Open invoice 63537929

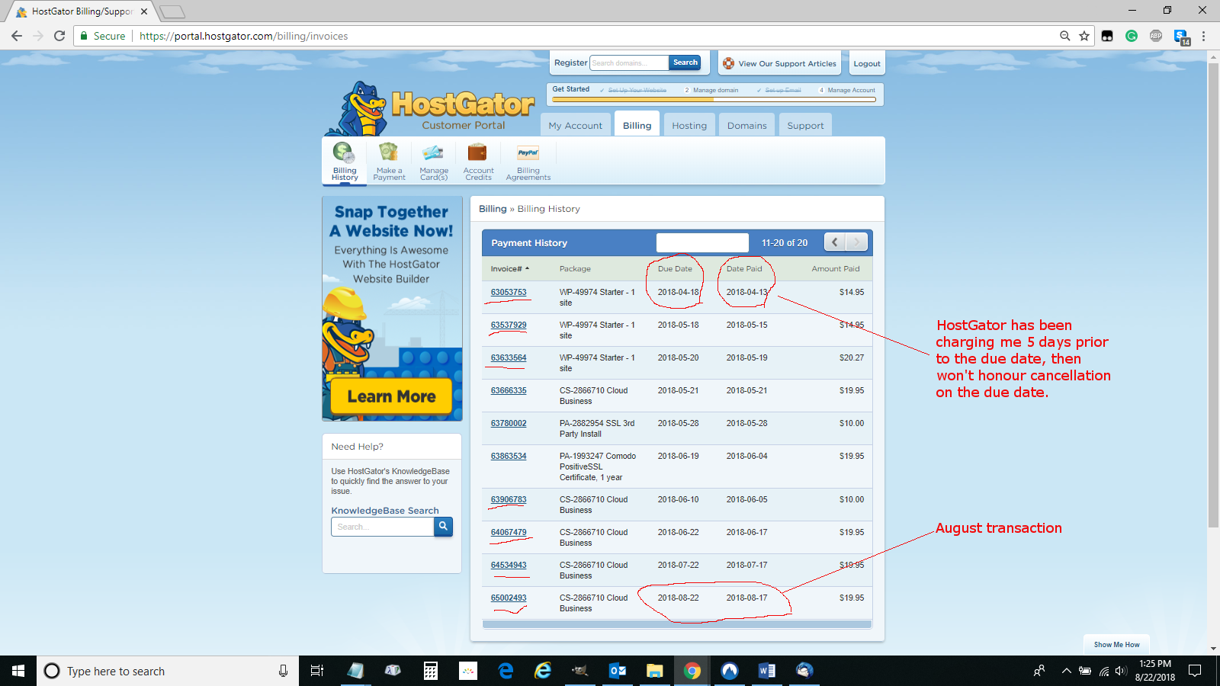[509, 325]
